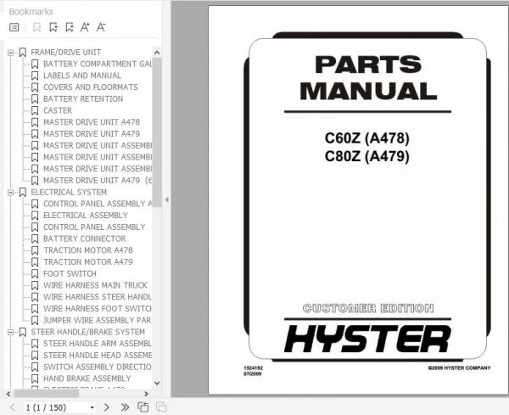Open the HAND BRAKE ASSEMBLY bookmark

coord(87,379)
